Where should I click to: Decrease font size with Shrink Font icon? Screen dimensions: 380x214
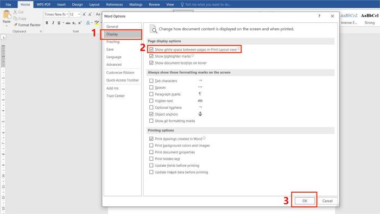90,15
